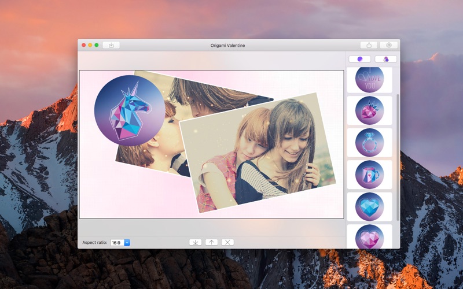463x289 pixels.
Task: Switch to the overlapping-shapes tab
Action: coord(385,59)
